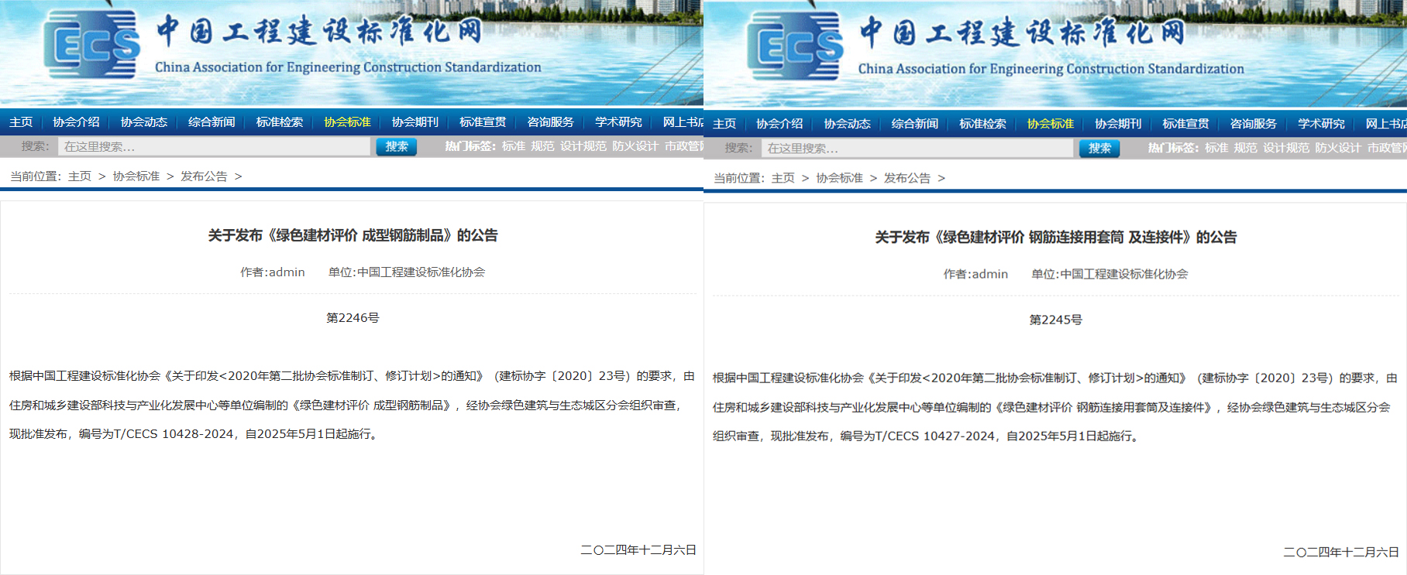Select the 综合新闻 menu on the 第2245号 page
1407x575 pixels.
(915, 124)
